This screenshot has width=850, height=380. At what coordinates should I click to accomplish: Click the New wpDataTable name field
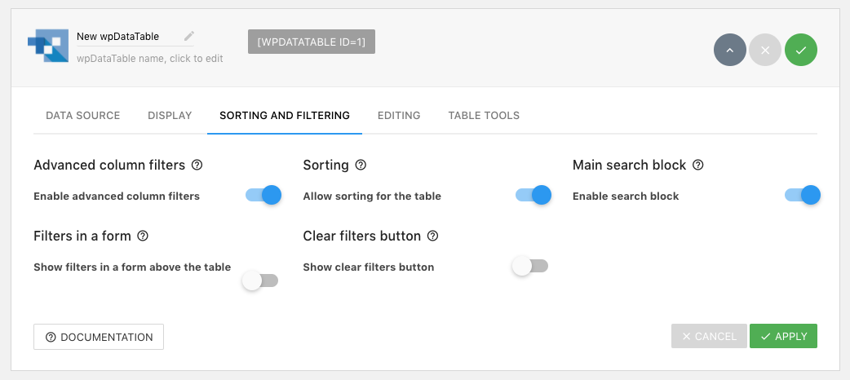tap(122, 37)
